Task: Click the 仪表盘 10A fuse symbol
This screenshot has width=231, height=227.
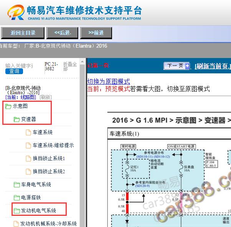Action: 181,169
